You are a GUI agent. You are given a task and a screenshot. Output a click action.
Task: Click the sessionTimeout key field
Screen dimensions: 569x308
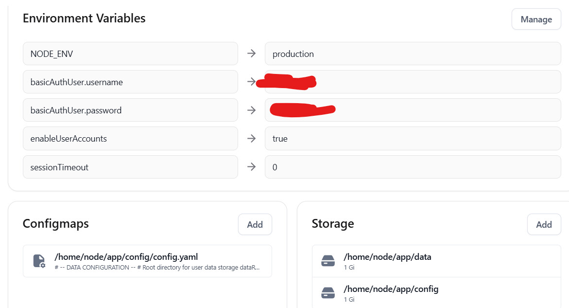(x=130, y=167)
